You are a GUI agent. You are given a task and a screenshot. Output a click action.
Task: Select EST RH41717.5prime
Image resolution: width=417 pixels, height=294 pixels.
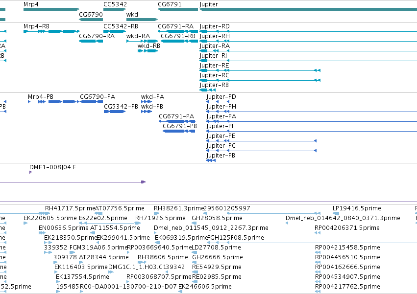point(70,208)
